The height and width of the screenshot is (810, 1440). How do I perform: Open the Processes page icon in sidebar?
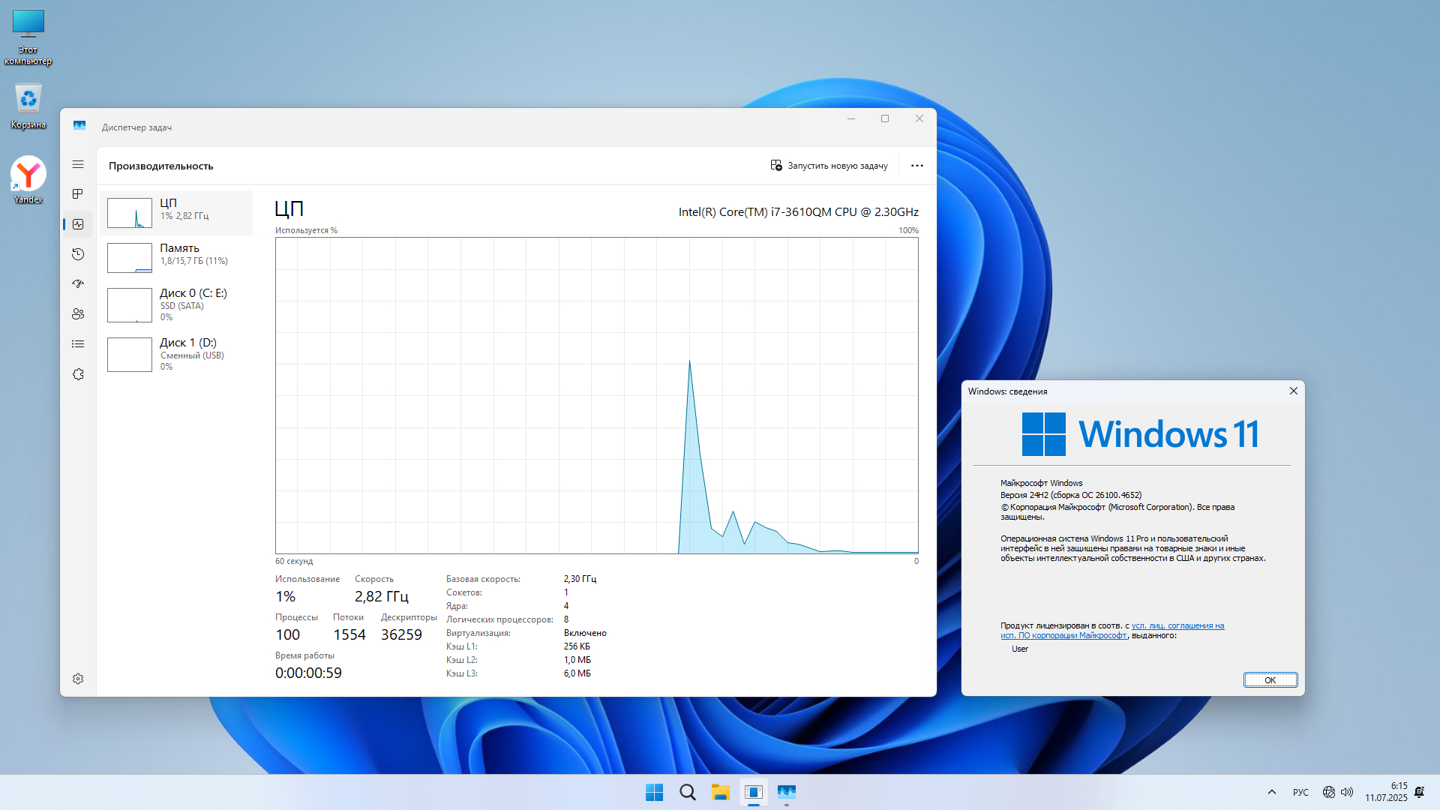pyautogui.click(x=78, y=194)
